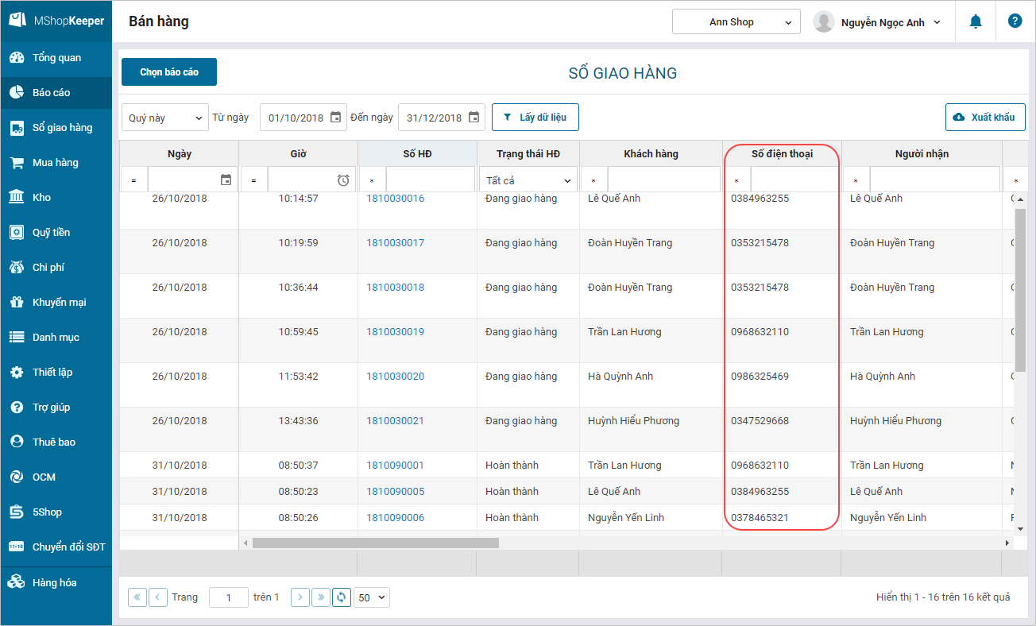This screenshot has height=626, width=1036.
Task: Change page size dropdown showing 50
Action: click(373, 597)
